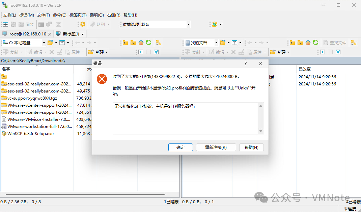Click the 未连接 status bar entry
The image size is (361, 212).
tap(350, 209)
